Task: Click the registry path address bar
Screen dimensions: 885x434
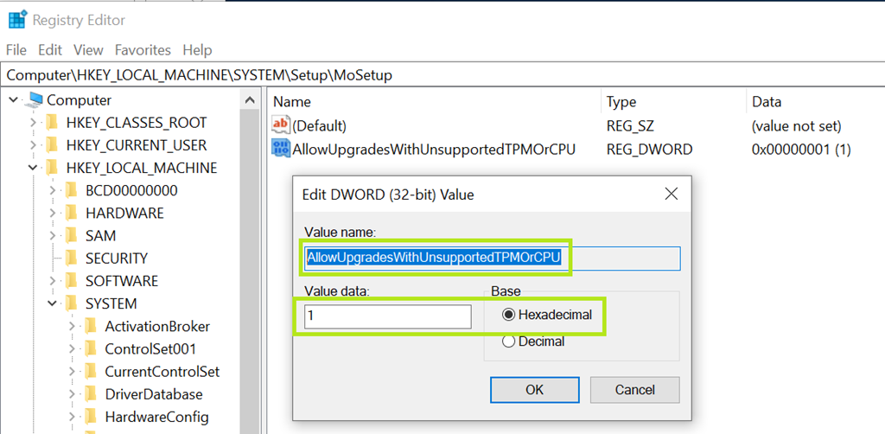Action: (x=432, y=75)
